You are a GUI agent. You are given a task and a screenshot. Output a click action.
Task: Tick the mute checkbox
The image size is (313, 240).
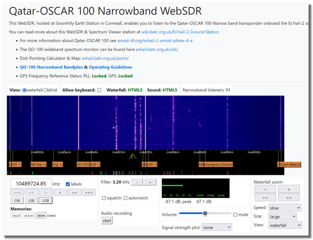[x=235, y=214]
